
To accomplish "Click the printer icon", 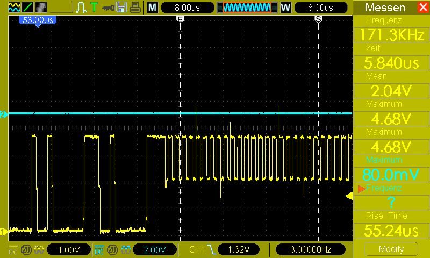I will 135,8.
